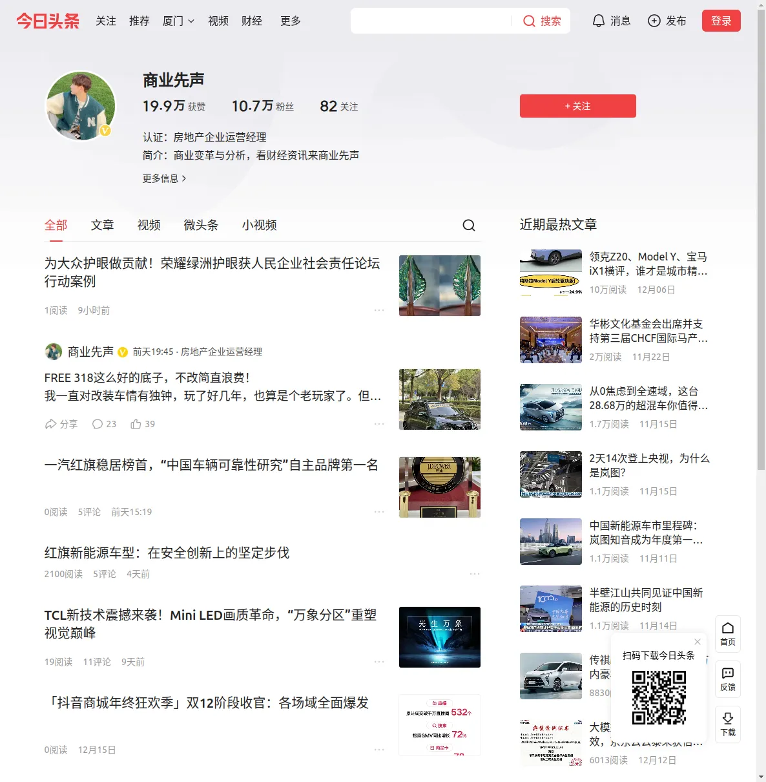Open article 为大众护眼做贡献 荣耀绿洲护眼

212,272
